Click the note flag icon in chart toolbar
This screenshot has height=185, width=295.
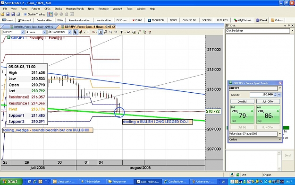(105, 32)
